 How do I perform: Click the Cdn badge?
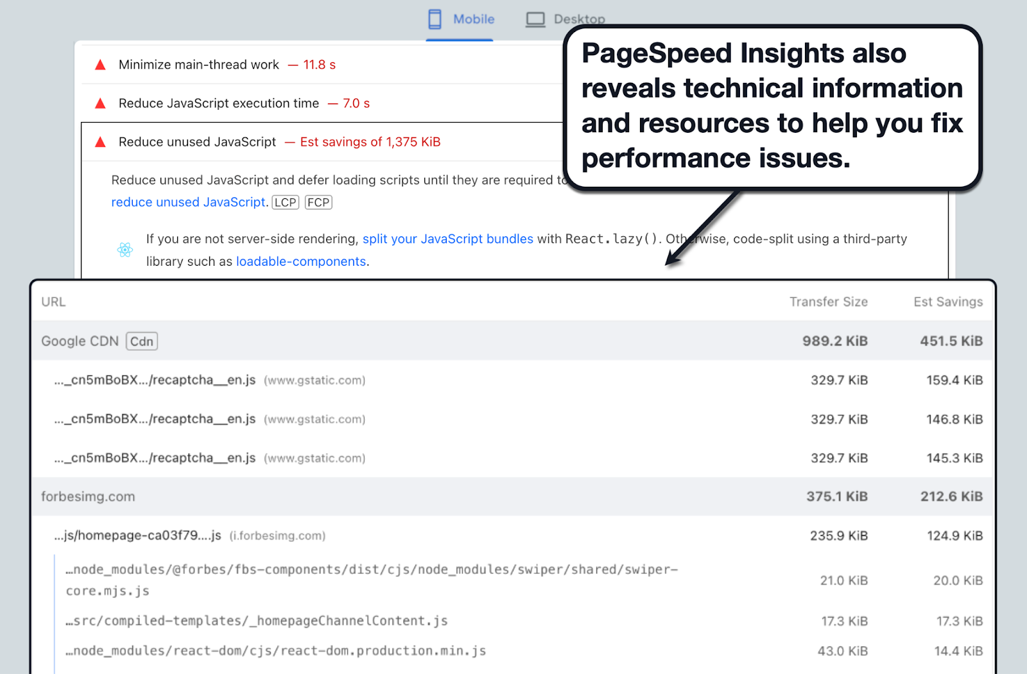[x=142, y=341]
